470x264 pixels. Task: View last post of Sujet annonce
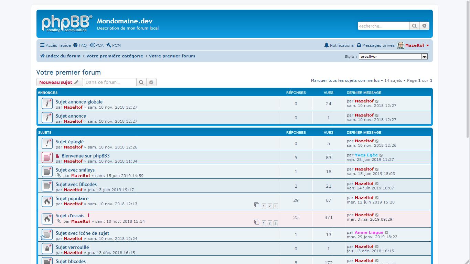pos(377,115)
